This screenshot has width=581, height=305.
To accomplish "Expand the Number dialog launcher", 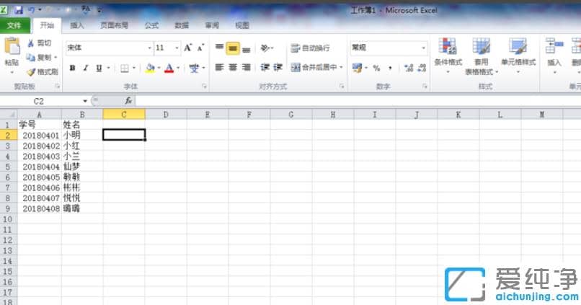I will [x=425, y=87].
